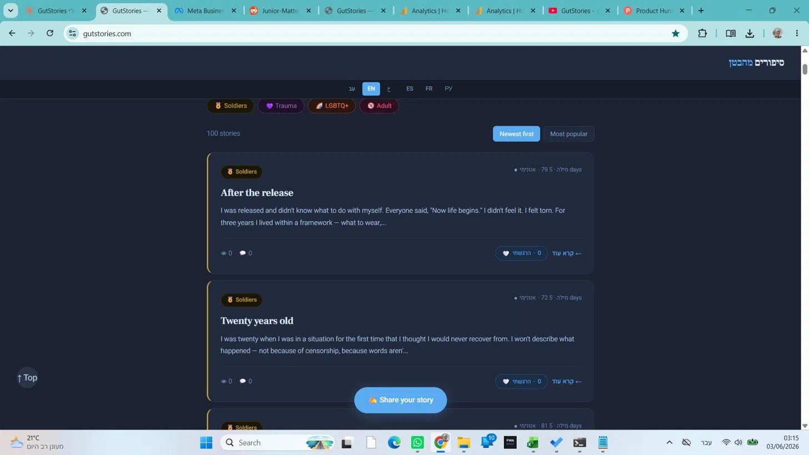Open the blue checkmark To Do taskbar app

(x=556, y=443)
